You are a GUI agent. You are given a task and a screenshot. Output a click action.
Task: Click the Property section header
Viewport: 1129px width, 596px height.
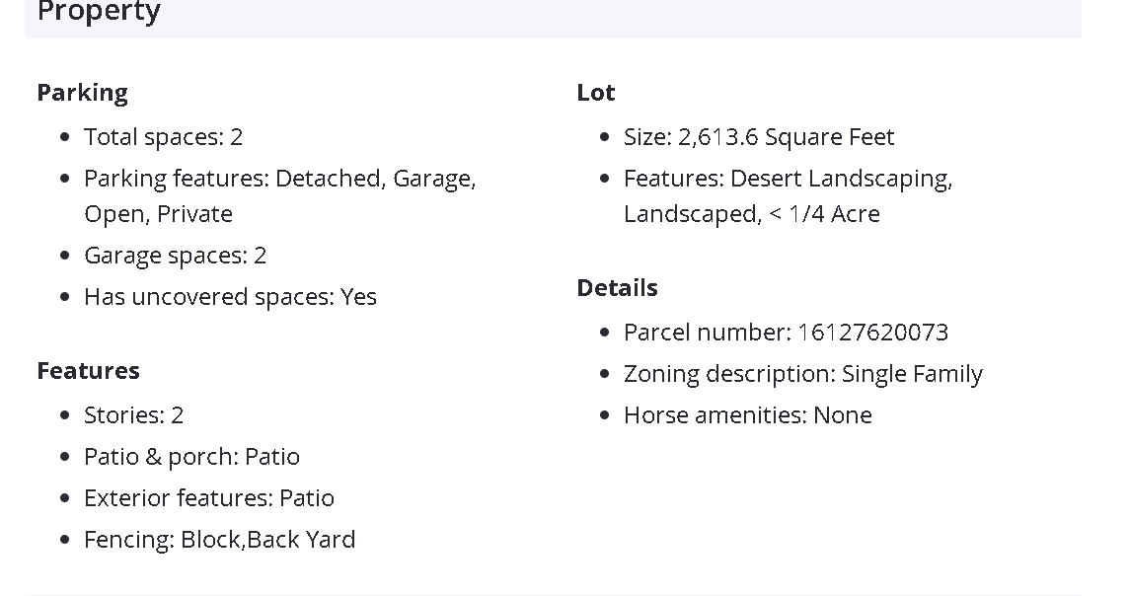(x=99, y=13)
